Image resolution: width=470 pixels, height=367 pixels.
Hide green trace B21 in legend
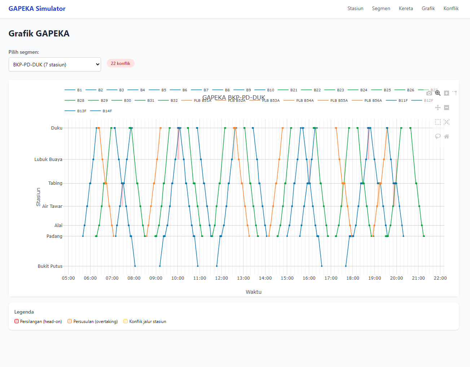click(x=288, y=90)
